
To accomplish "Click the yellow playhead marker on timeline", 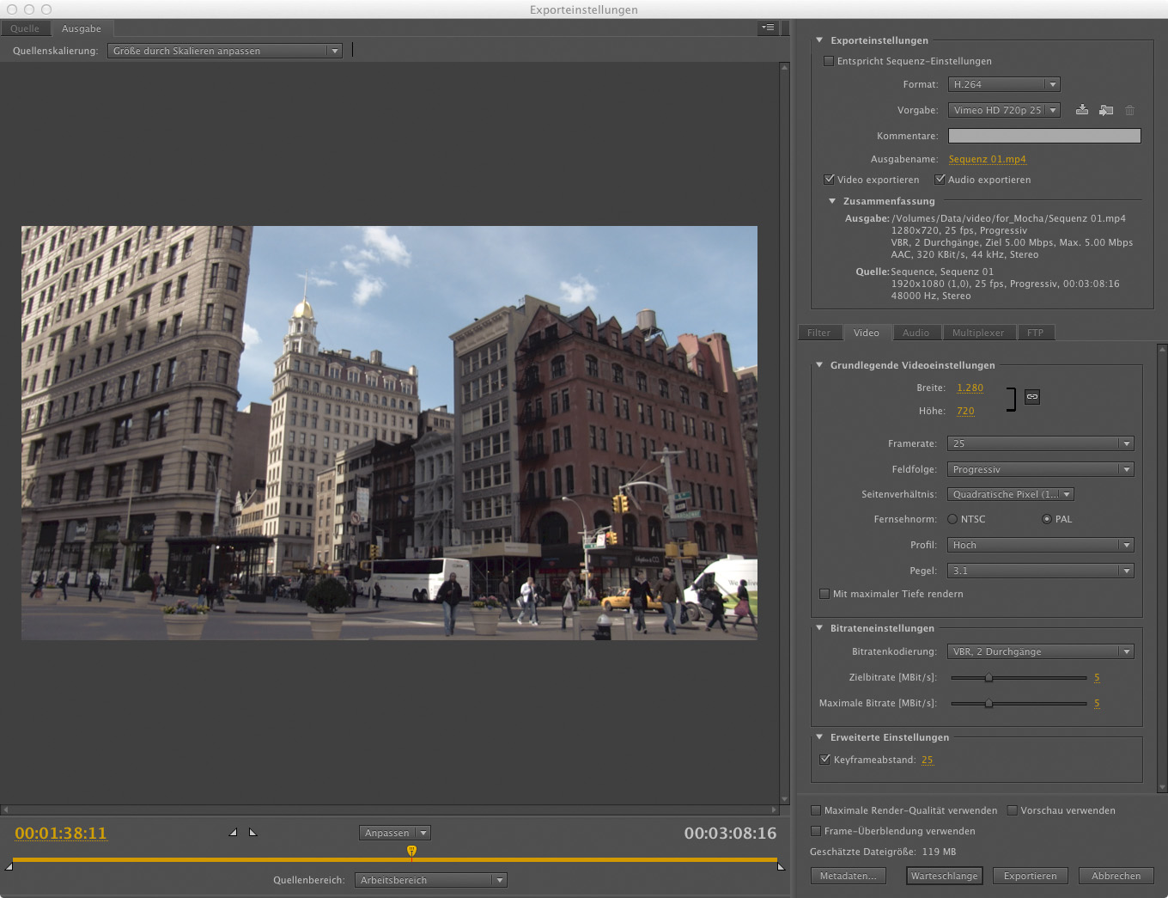I will (x=411, y=851).
